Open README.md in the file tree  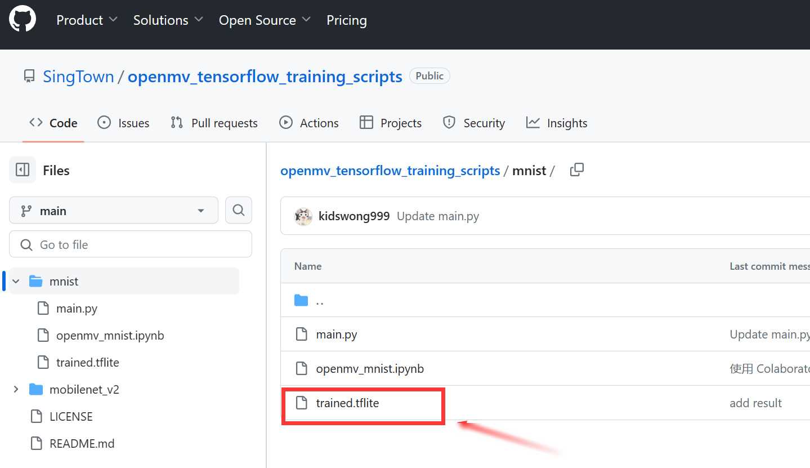(82, 443)
